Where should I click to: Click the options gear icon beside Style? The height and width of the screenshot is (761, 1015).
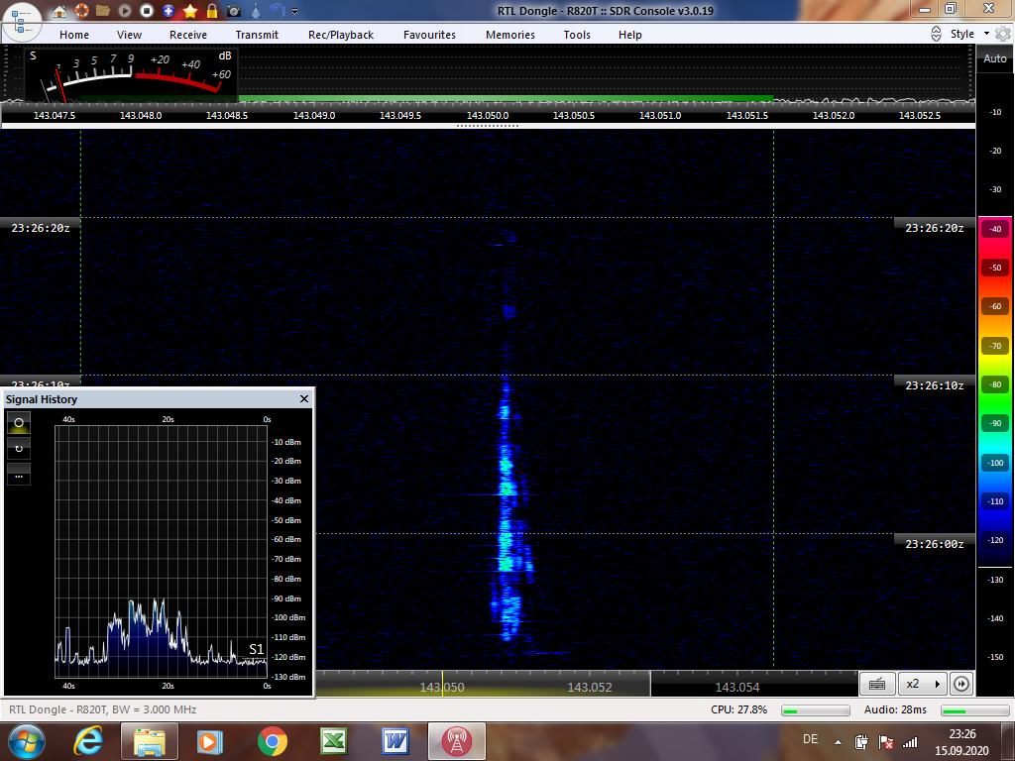pyautogui.click(x=1003, y=34)
